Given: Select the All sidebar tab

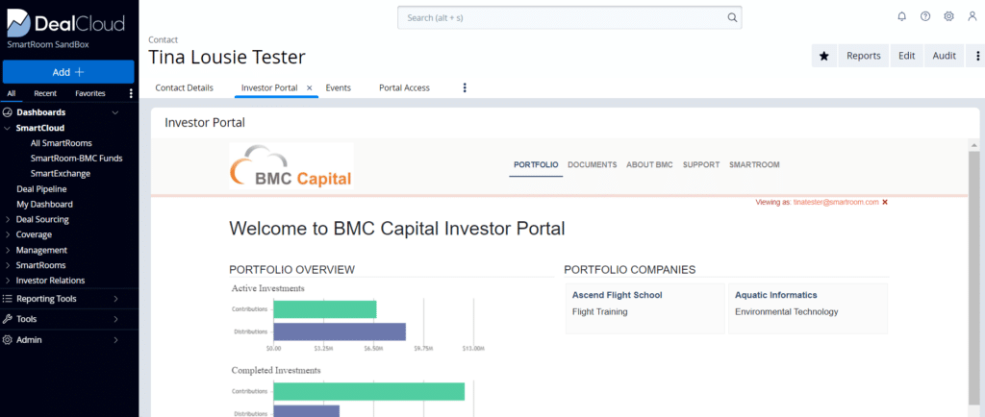Looking at the screenshot, I should click(x=12, y=93).
